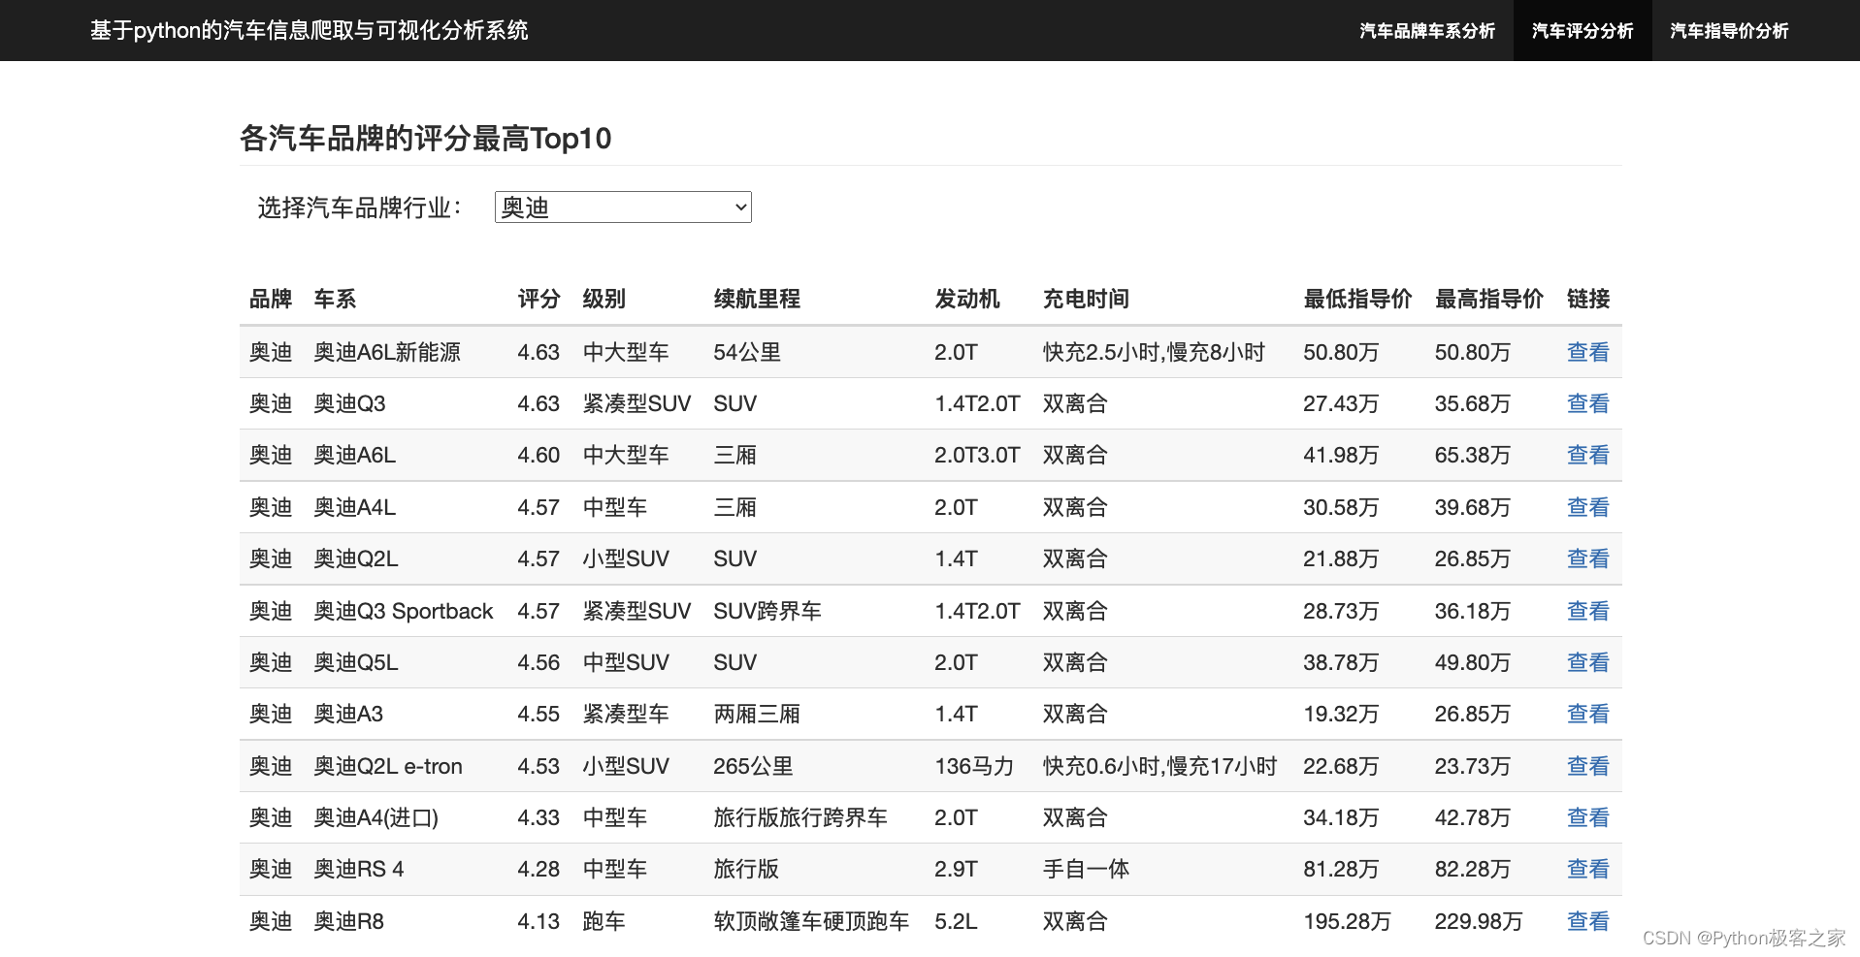Click the SUV跨界车 cell
The width and height of the screenshot is (1860, 957).
click(767, 611)
